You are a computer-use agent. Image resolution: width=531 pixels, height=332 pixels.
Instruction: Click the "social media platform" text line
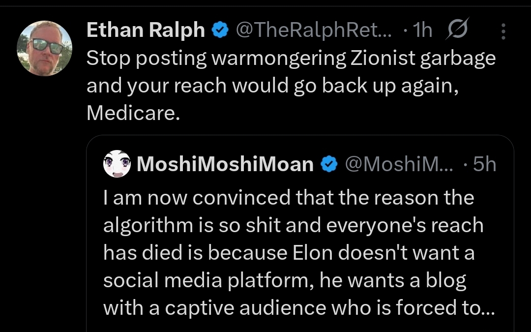pos(209,280)
